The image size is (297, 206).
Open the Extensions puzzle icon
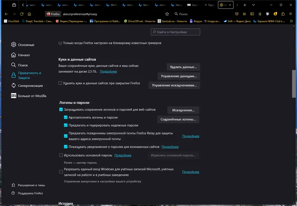coord(283,14)
